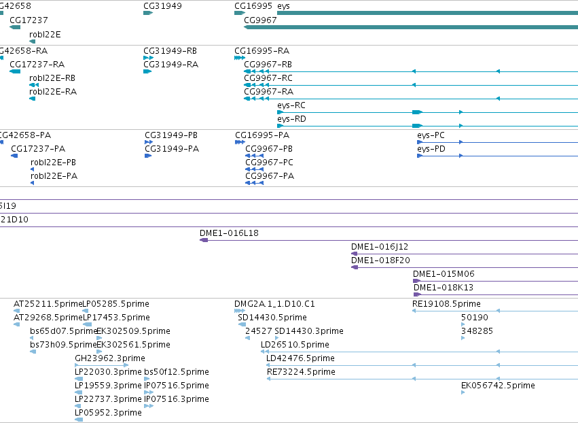Open protein CG9967-PC

(x=270, y=163)
